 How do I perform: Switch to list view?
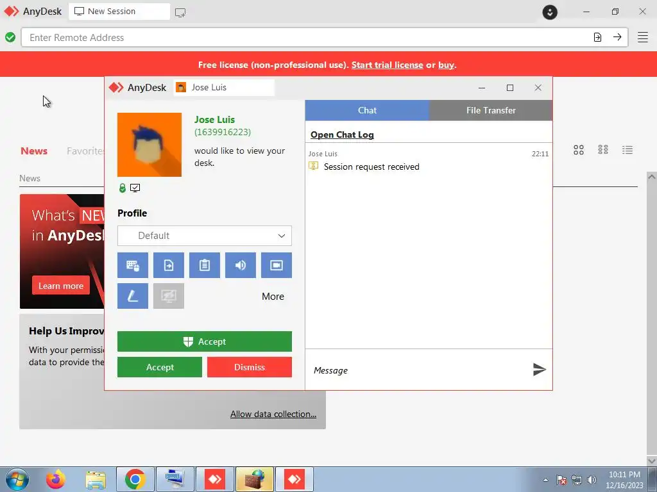pos(627,150)
